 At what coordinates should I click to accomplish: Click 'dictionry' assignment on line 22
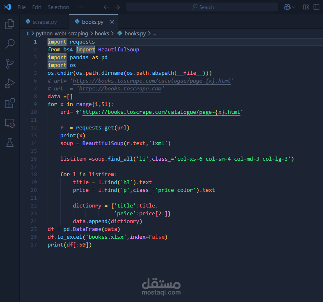(x=87, y=206)
